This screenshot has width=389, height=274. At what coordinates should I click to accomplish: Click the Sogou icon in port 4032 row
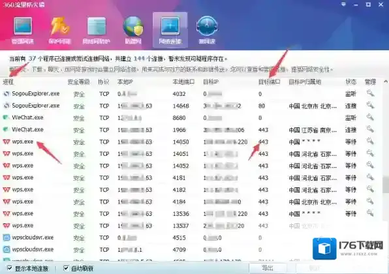coord(7,94)
